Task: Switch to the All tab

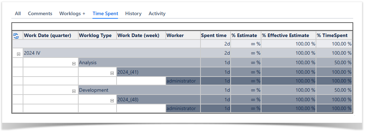Action: coord(18,13)
